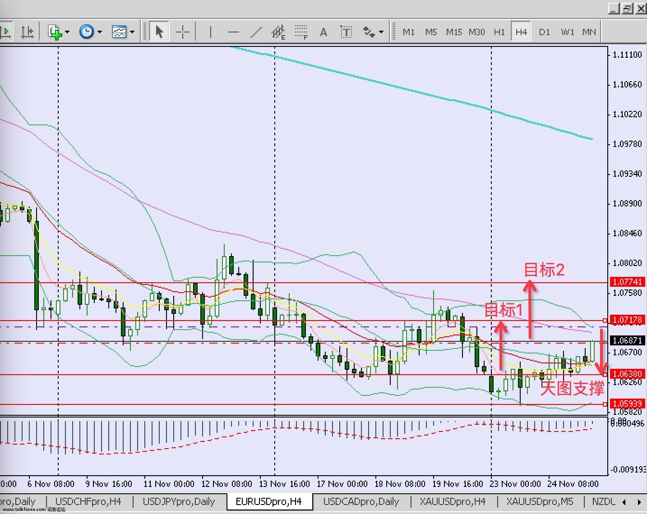
Task: Click the 23 Nov 00:00 date label
Action: [x=516, y=484]
